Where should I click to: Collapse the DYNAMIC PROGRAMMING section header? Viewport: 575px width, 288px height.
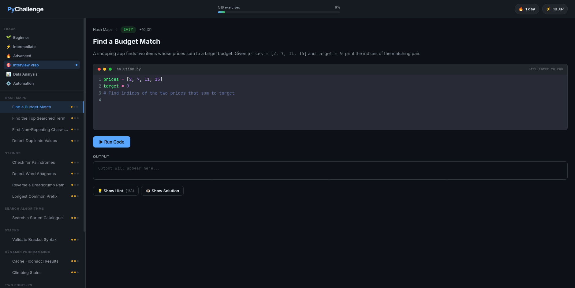coord(28,252)
